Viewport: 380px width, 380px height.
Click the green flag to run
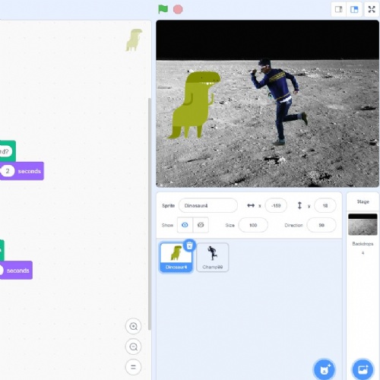pos(163,9)
